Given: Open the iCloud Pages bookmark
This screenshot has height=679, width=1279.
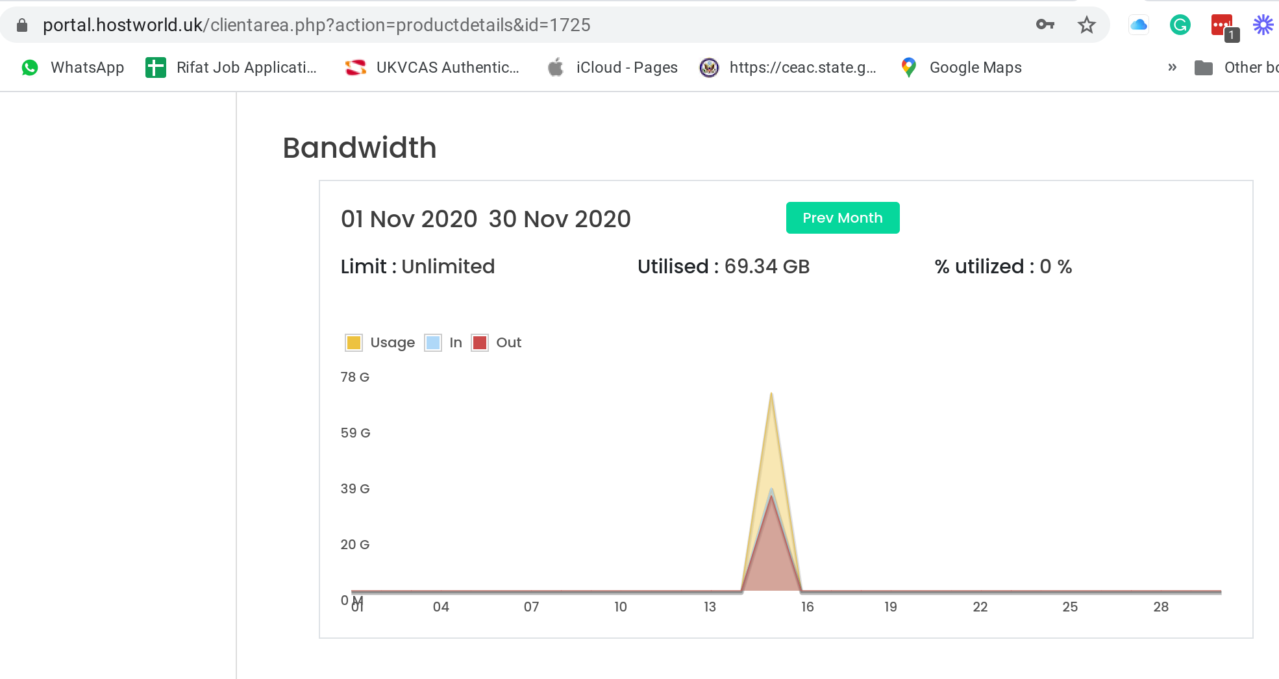Looking at the screenshot, I should pos(612,68).
